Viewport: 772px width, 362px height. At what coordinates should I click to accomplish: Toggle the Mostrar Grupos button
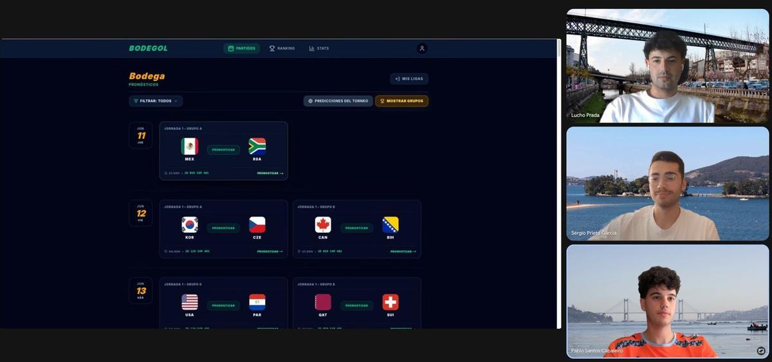402,101
